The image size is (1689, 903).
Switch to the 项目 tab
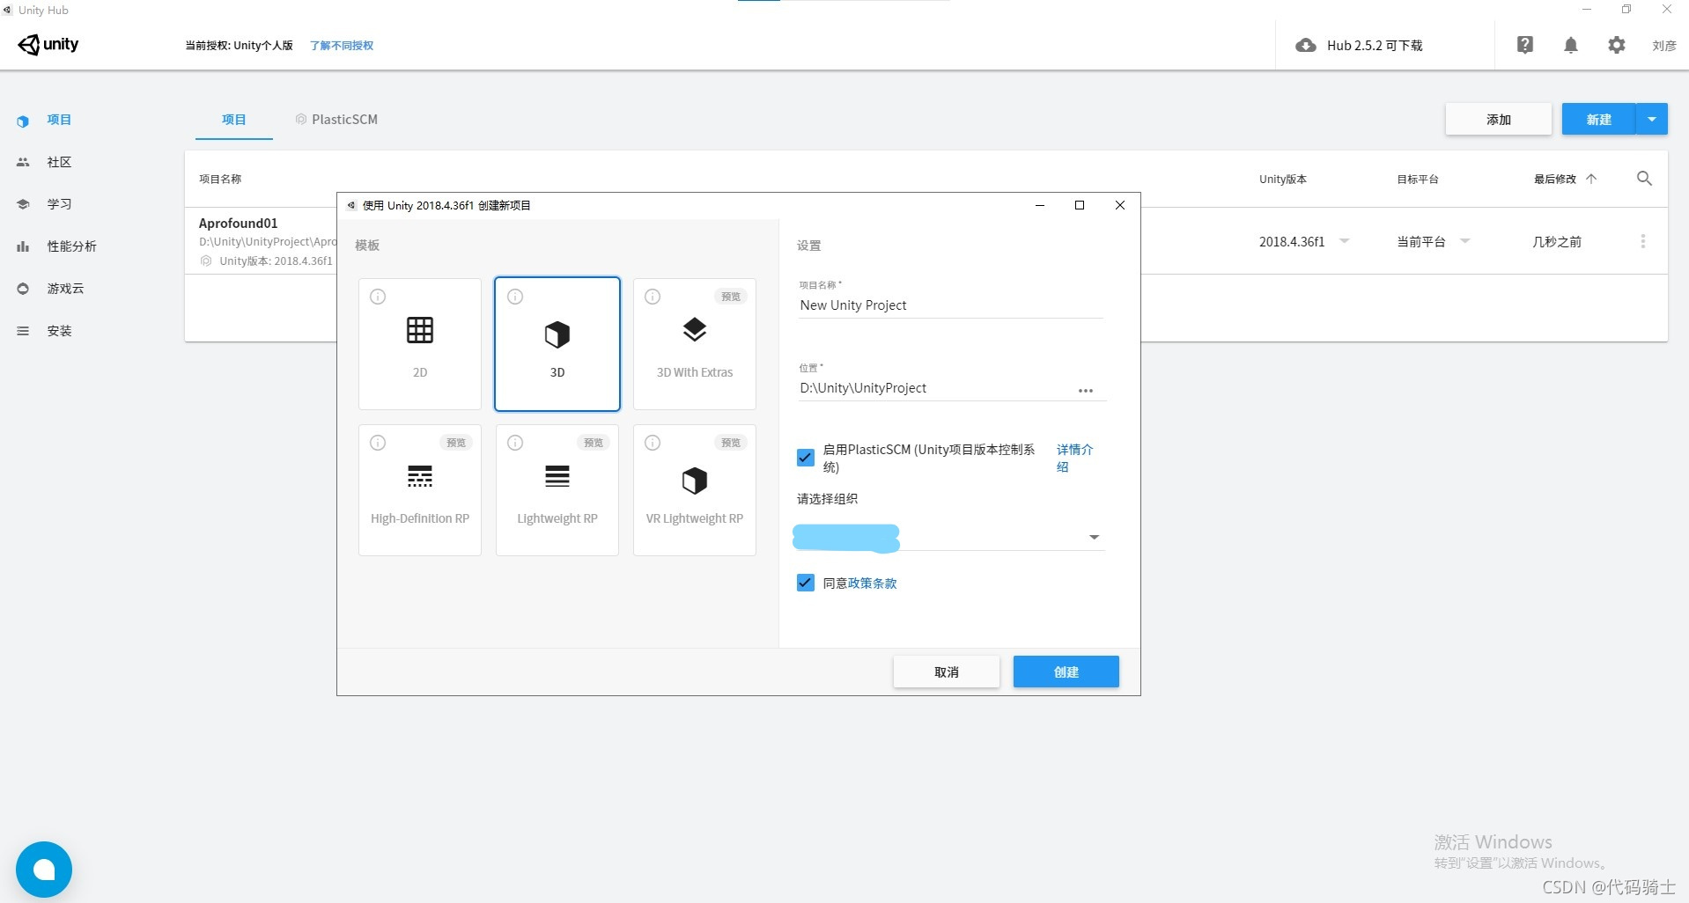pyautogui.click(x=234, y=120)
